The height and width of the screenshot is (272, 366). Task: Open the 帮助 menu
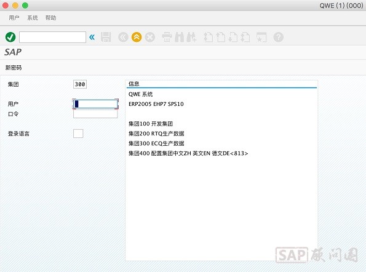coord(50,18)
